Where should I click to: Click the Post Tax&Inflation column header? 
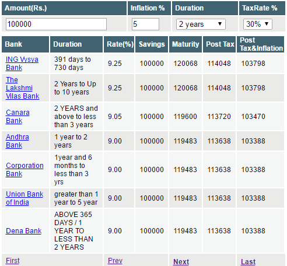tap(261, 44)
